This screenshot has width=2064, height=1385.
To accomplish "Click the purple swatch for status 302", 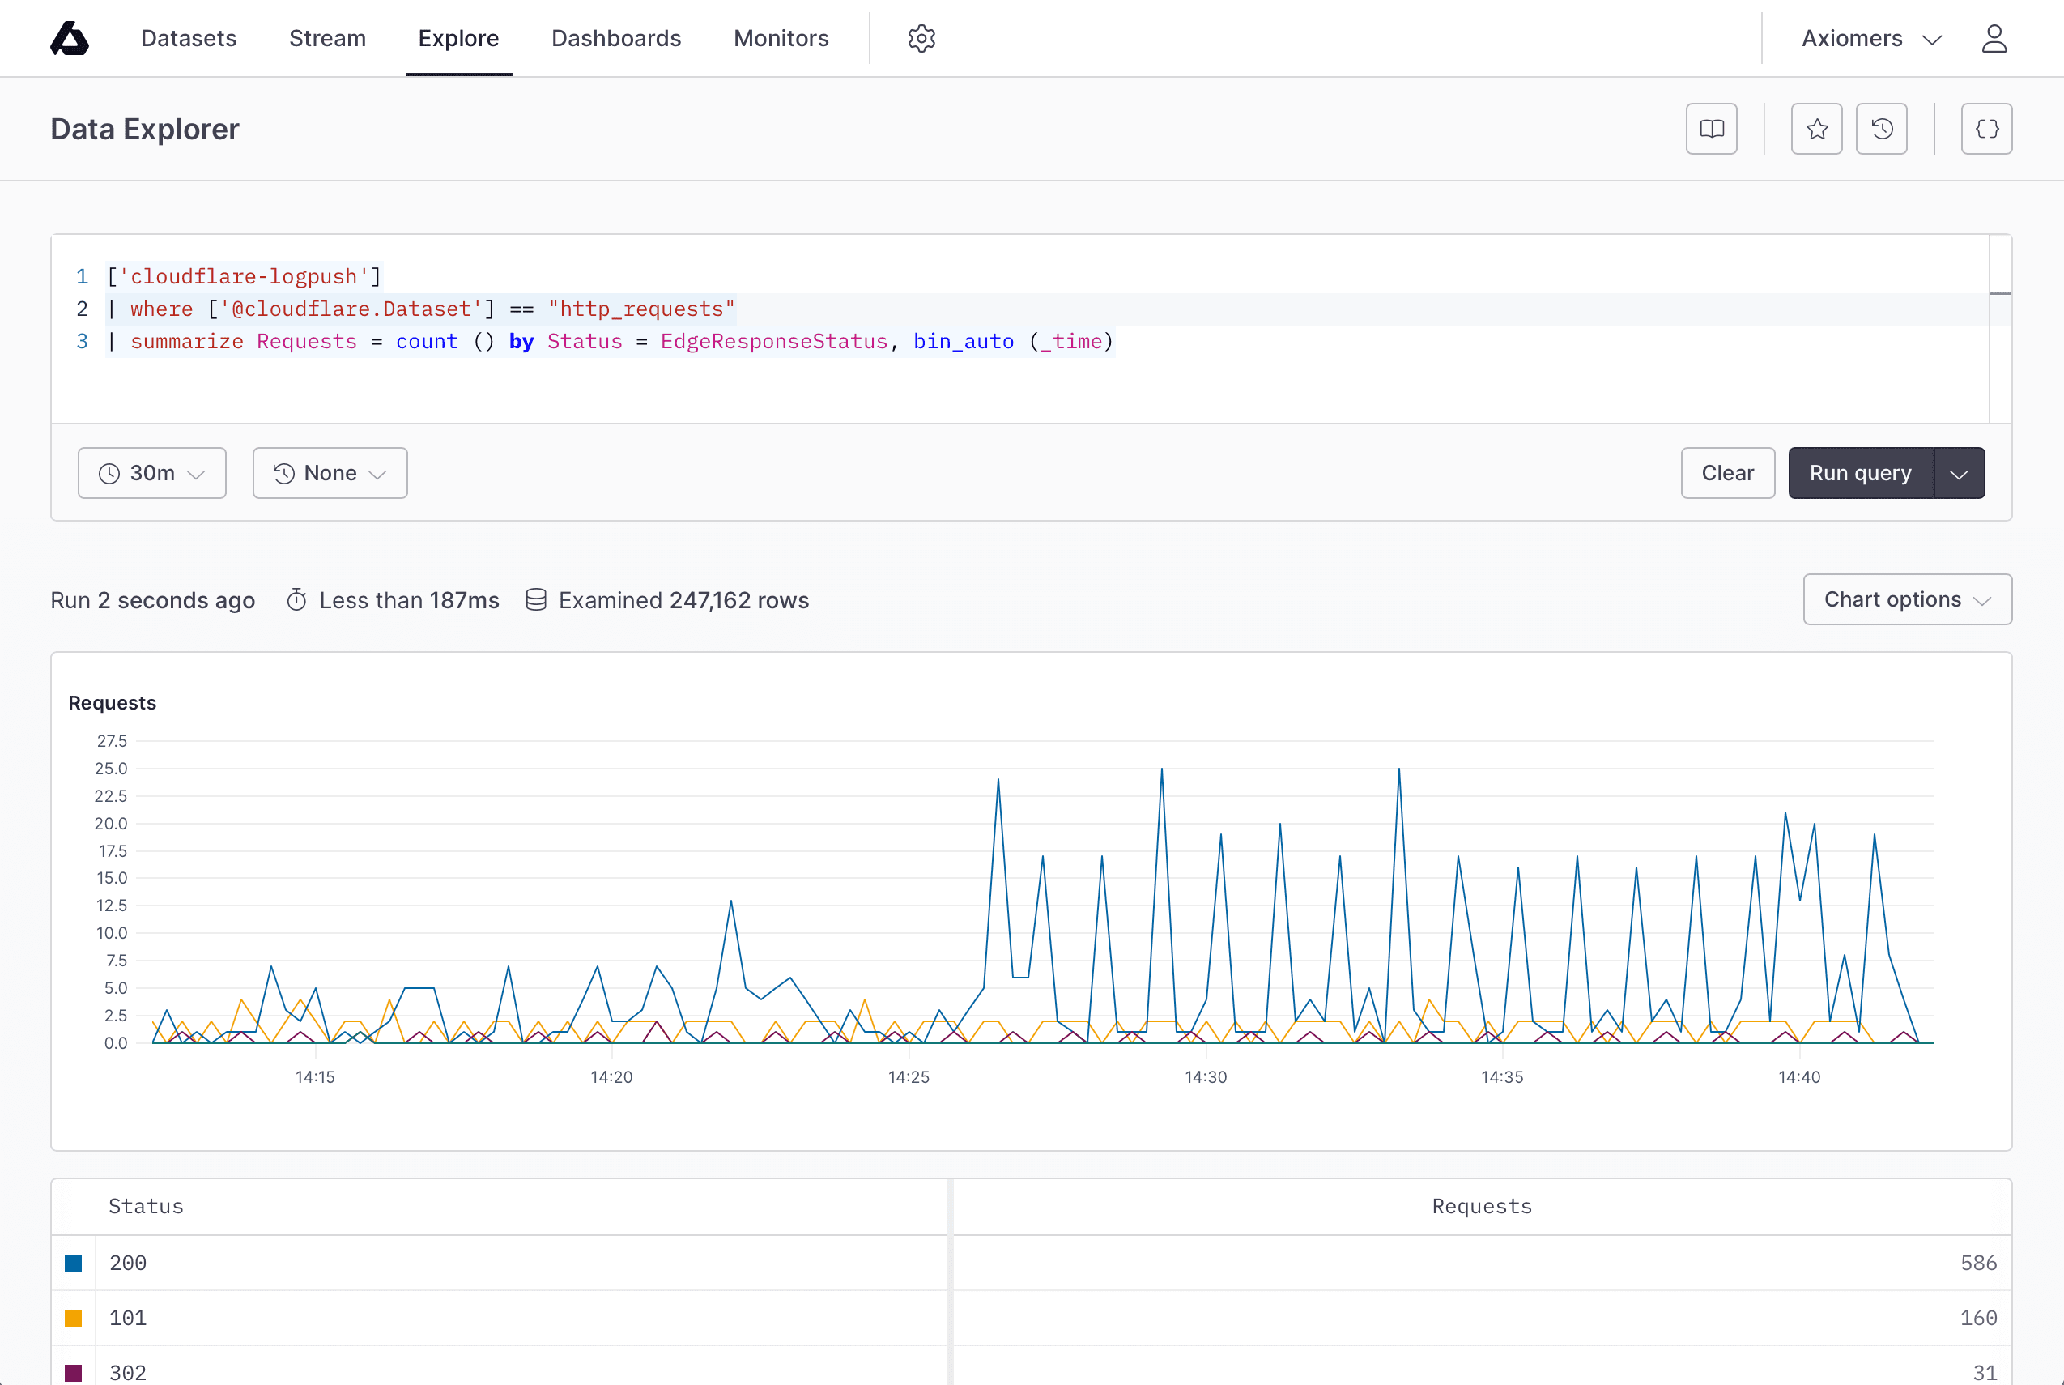I will (x=73, y=1373).
